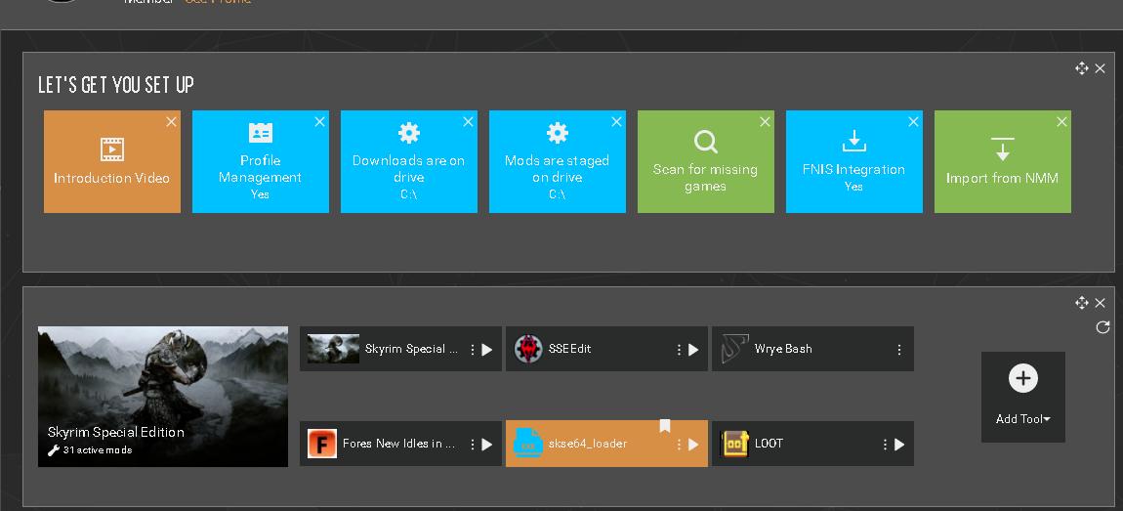Click the magnifier icon on Scan tile
Viewport: 1123px width, 511px height.
[706, 142]
